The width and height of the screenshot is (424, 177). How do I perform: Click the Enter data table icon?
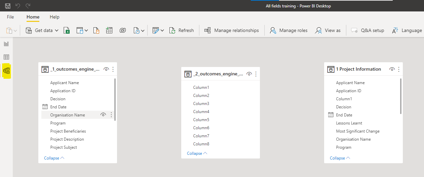pyautogui.click(x=109, y=30)
